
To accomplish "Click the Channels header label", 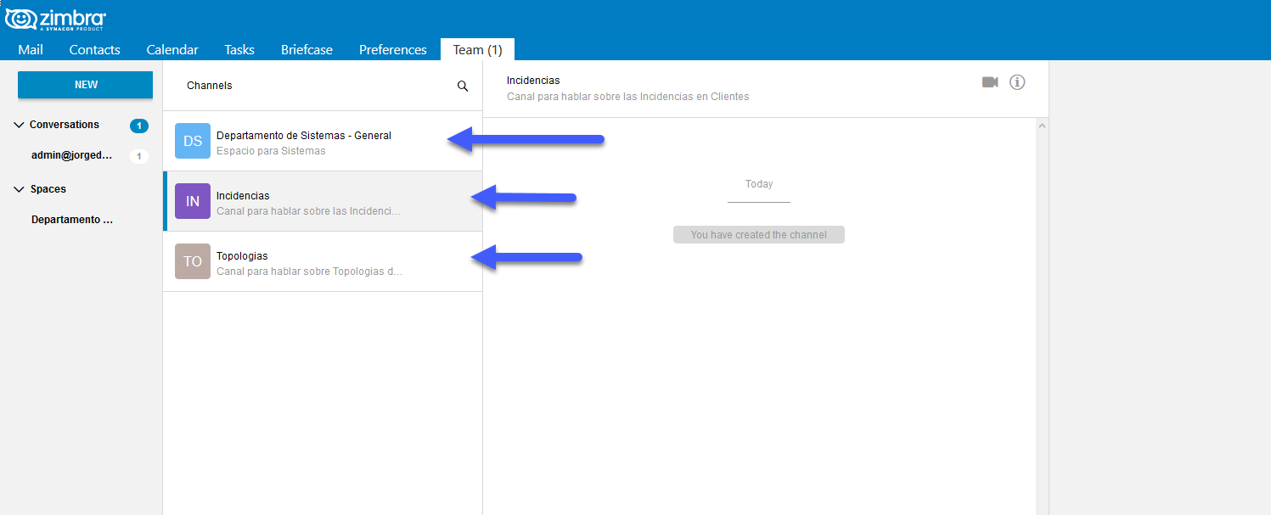I will [x=210, y=86].
